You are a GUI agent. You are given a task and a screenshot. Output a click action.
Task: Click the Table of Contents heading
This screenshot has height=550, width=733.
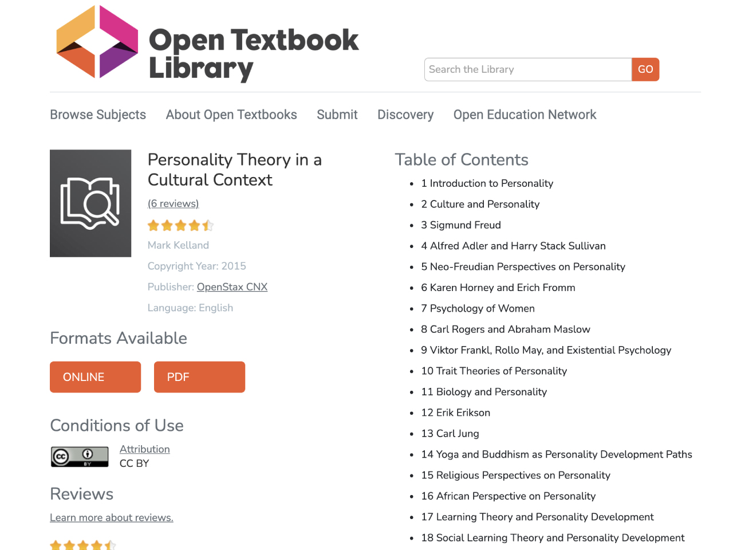[462, 159]
